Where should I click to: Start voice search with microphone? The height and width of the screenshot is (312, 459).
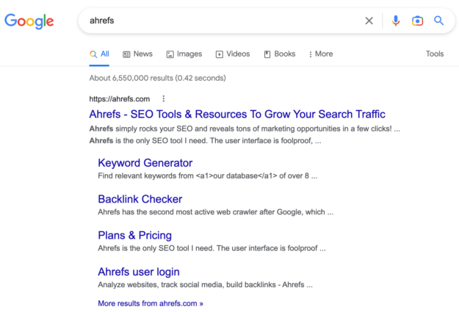(x=396, y=21)
